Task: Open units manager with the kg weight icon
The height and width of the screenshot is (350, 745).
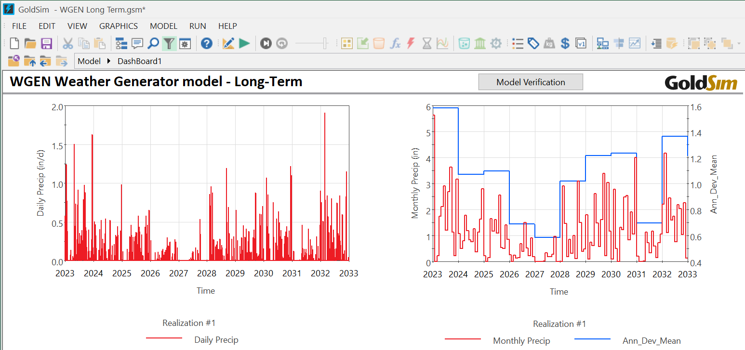Action: tap(549, 43)
